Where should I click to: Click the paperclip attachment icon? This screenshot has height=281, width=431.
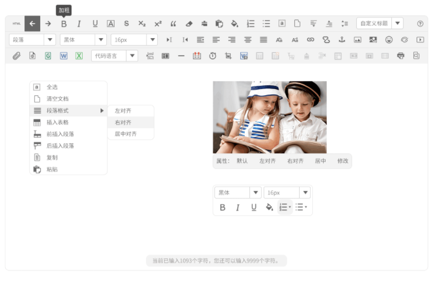[16, 56]
